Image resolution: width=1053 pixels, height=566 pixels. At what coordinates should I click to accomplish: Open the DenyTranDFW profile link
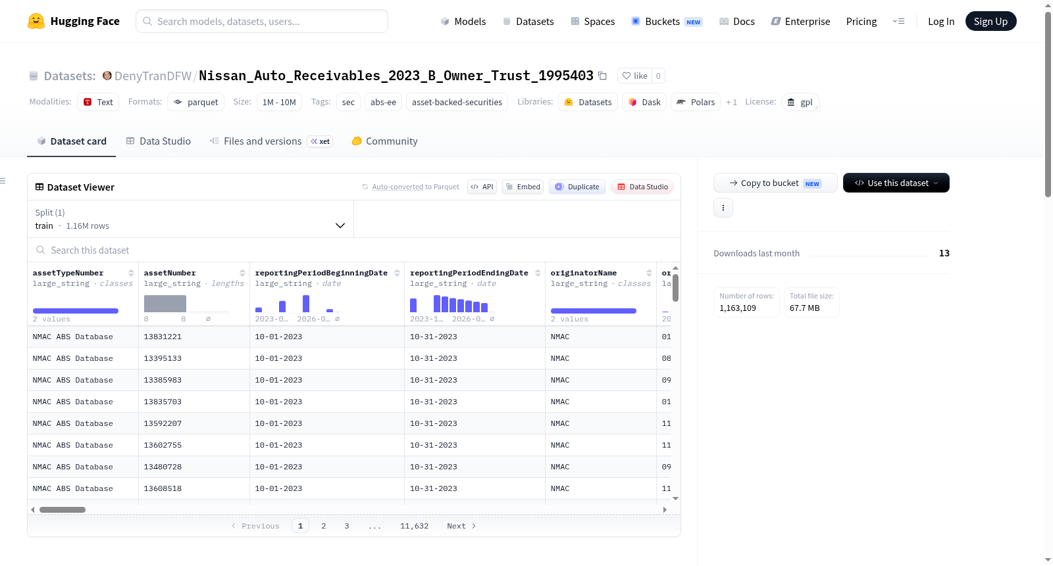(153, 76)
